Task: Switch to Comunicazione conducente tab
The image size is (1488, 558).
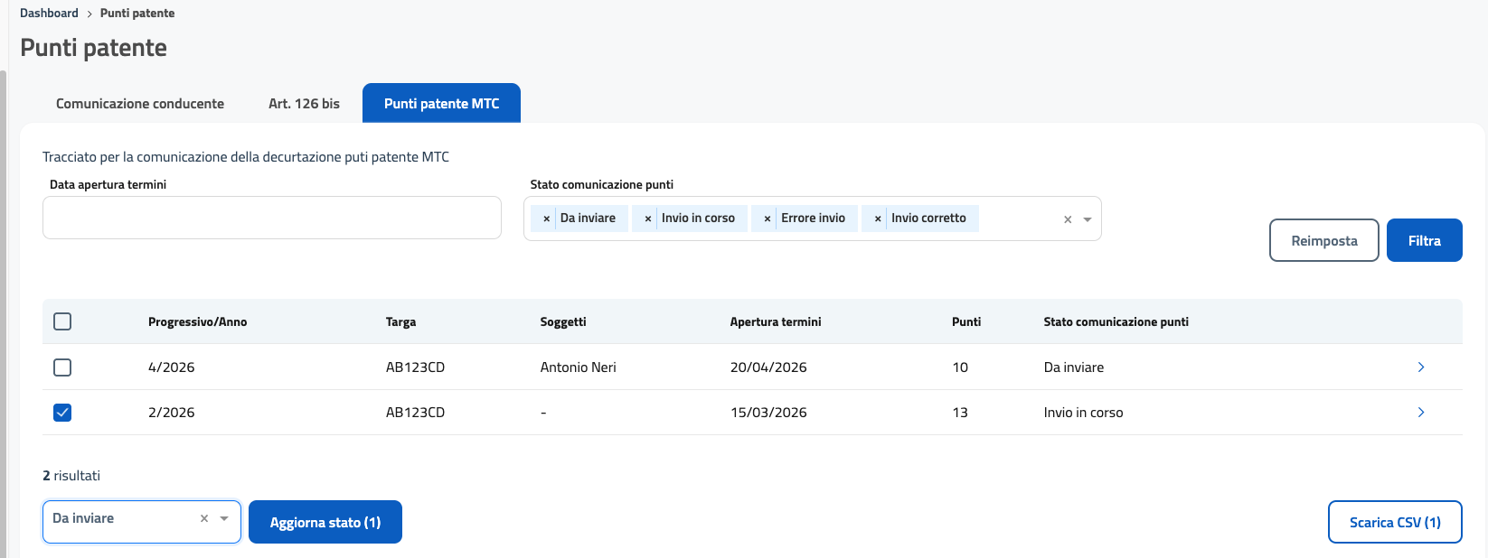Action: [140, 104]
